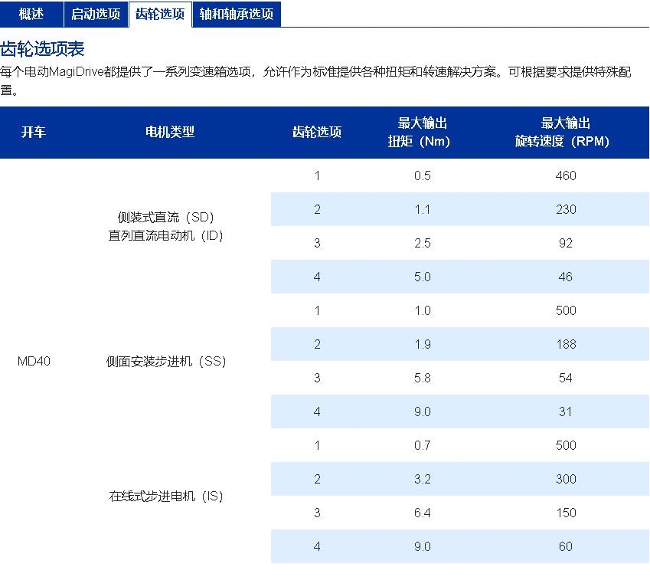This screenshot has height=577, width=650.
Task: Click the 46 RPM value
Action: coord(566,277)
